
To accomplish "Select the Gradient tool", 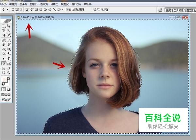I will (9, 49).
